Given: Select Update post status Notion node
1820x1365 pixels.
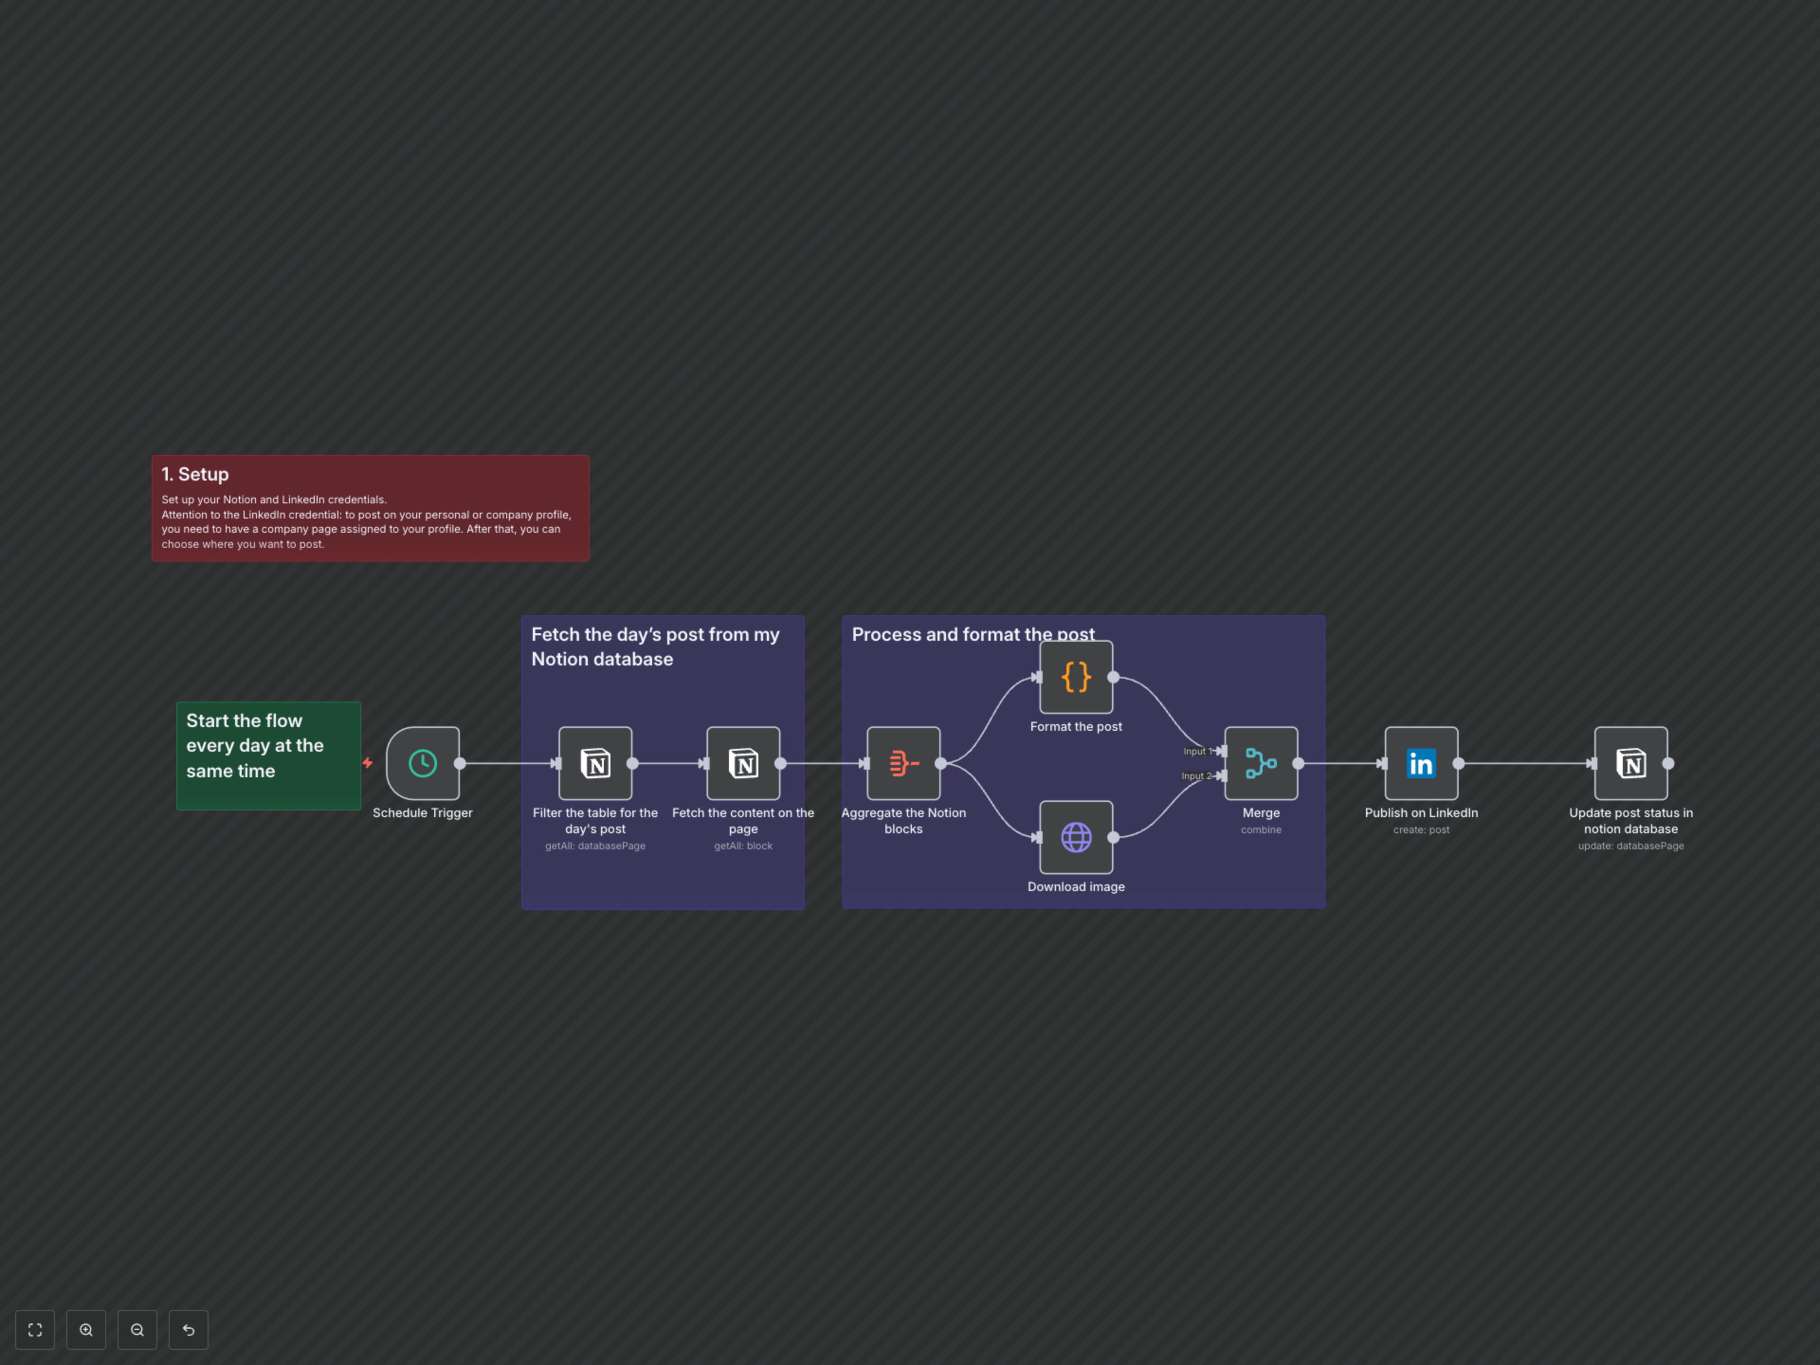Looking at the screenshot, I should coord(1631,763).
